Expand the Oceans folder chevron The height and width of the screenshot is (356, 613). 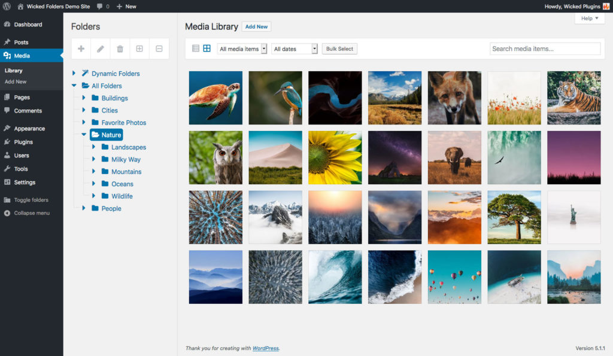[93, 184]
